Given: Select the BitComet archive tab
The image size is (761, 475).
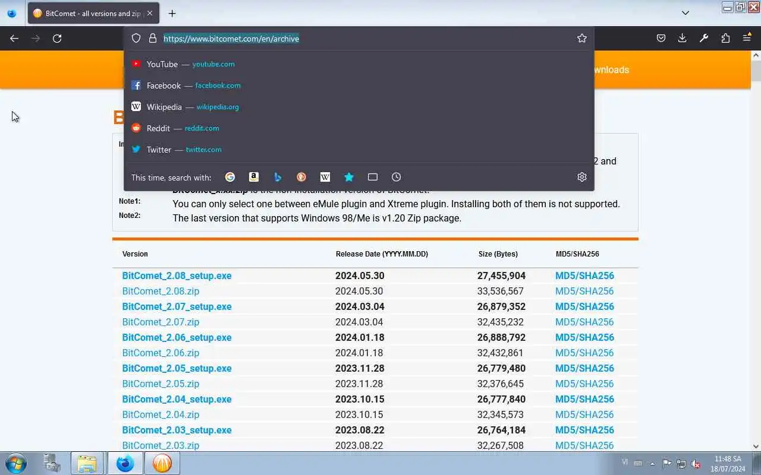Looking at the screenshot, I should click(93, 13).
